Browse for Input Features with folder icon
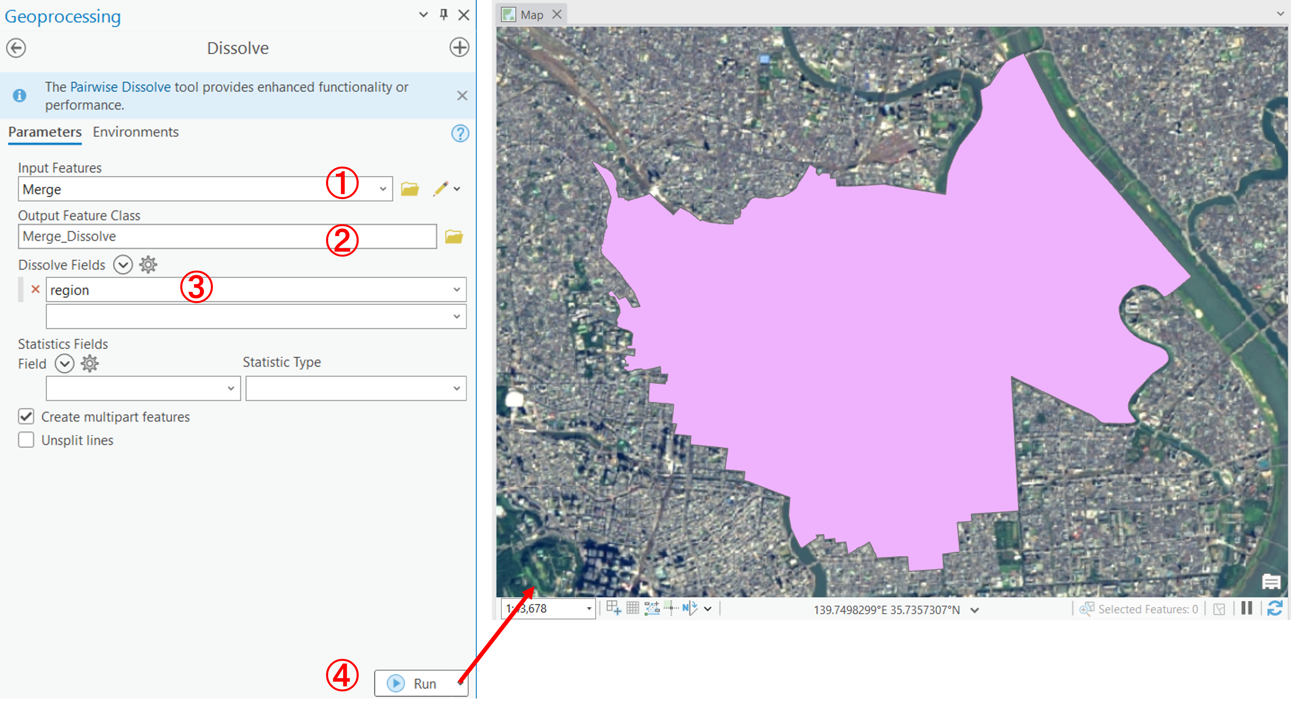Image resolution: width=1291 pixels, height=713 pixels. [x=410, y=189]
